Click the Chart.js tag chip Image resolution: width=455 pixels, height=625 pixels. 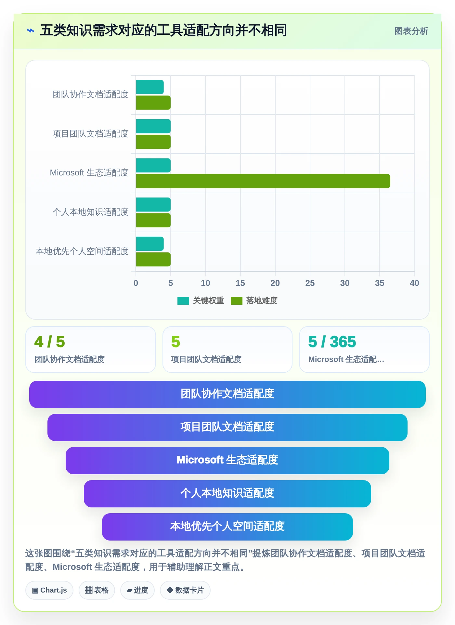click(49, 590)
